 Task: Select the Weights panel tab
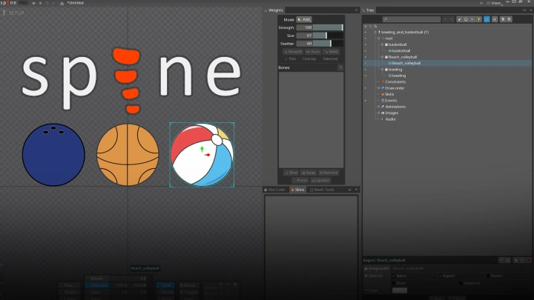click(x=274, y=10)
